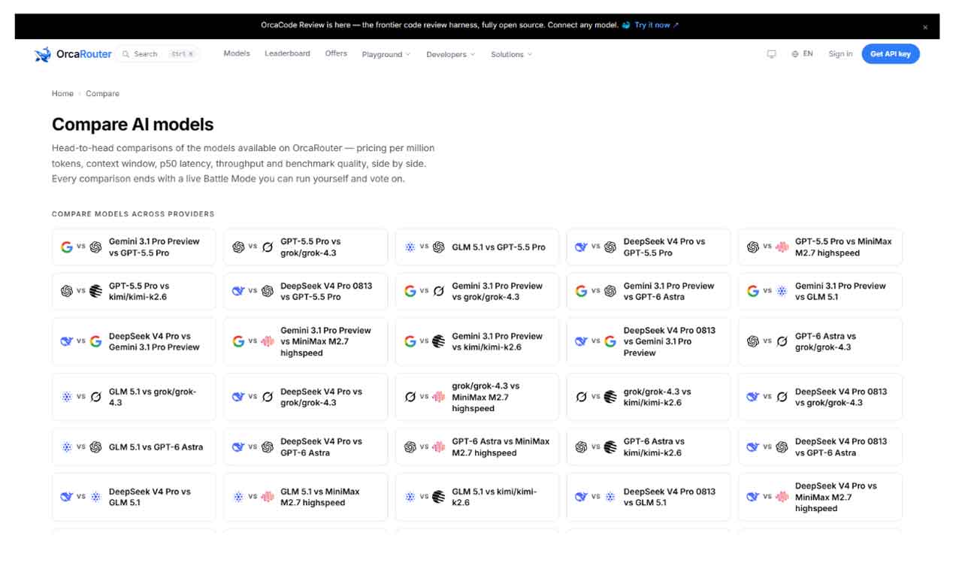
Task: Click the Compare breadcrumb item
Action: pyautogui.click(x=102, y=94)
